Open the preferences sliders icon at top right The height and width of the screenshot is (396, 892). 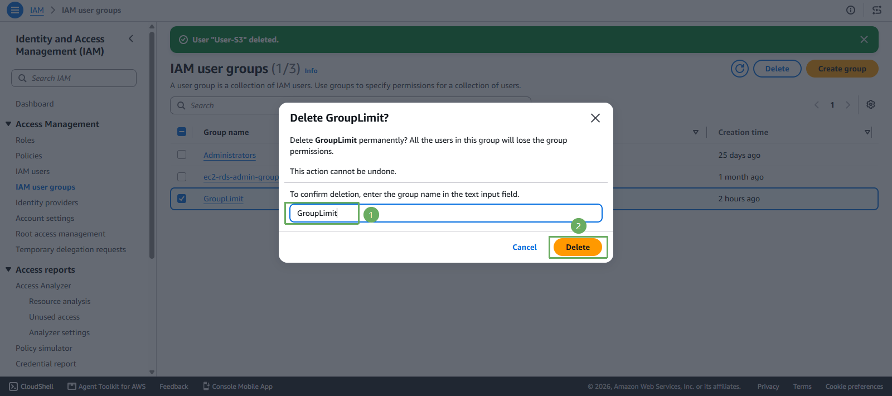877,10
